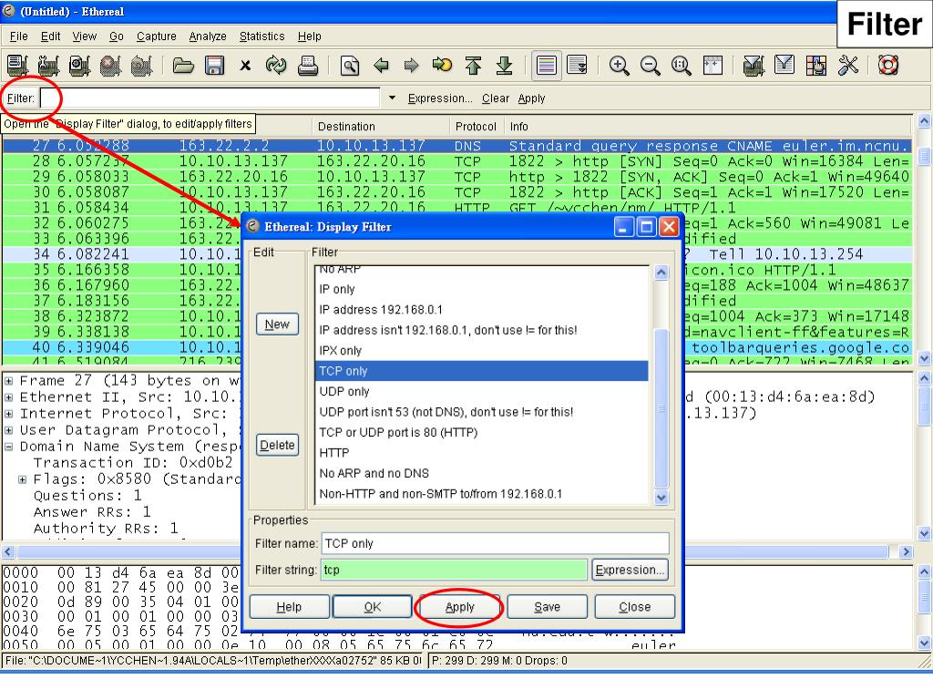Click Apply in Display Filter dialog
This screenshot has height=700, width=933.
pos(459,606)
